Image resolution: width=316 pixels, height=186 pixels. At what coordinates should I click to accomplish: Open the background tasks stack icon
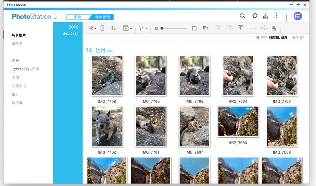tap(266, 16)
